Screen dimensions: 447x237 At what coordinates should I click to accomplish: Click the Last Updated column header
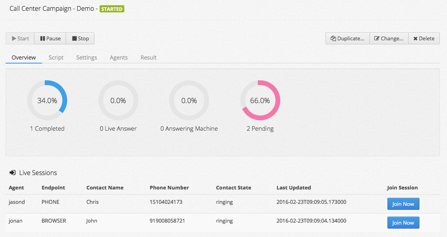coord(293,187)
